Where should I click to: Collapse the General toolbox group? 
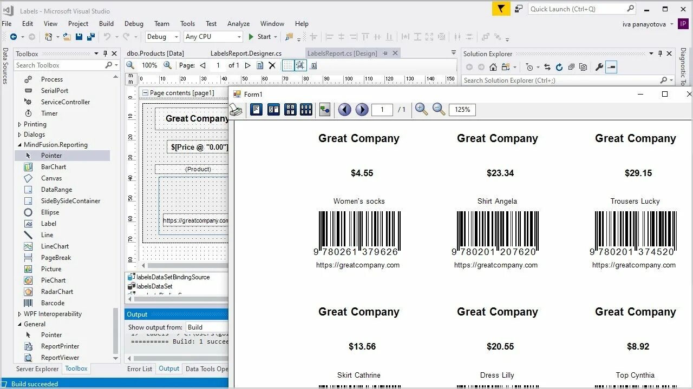point(19,324)
